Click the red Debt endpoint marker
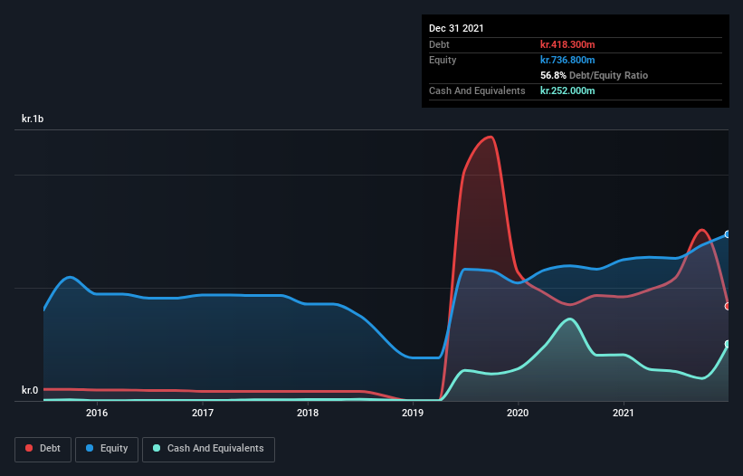 [728, 307]
